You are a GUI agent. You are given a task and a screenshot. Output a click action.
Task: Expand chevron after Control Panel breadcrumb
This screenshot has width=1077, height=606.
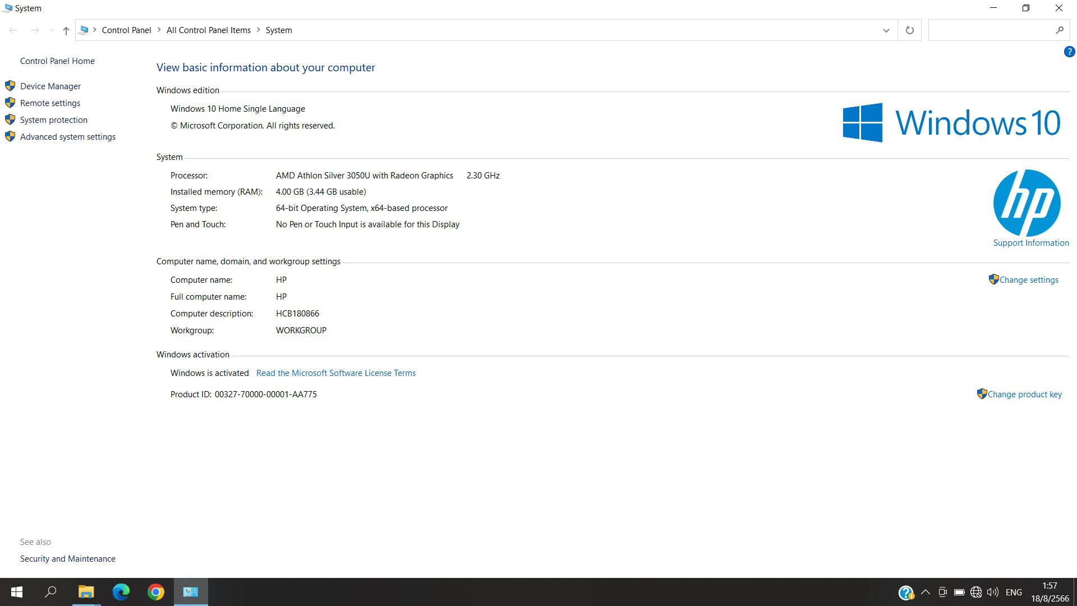coord(159,30)
